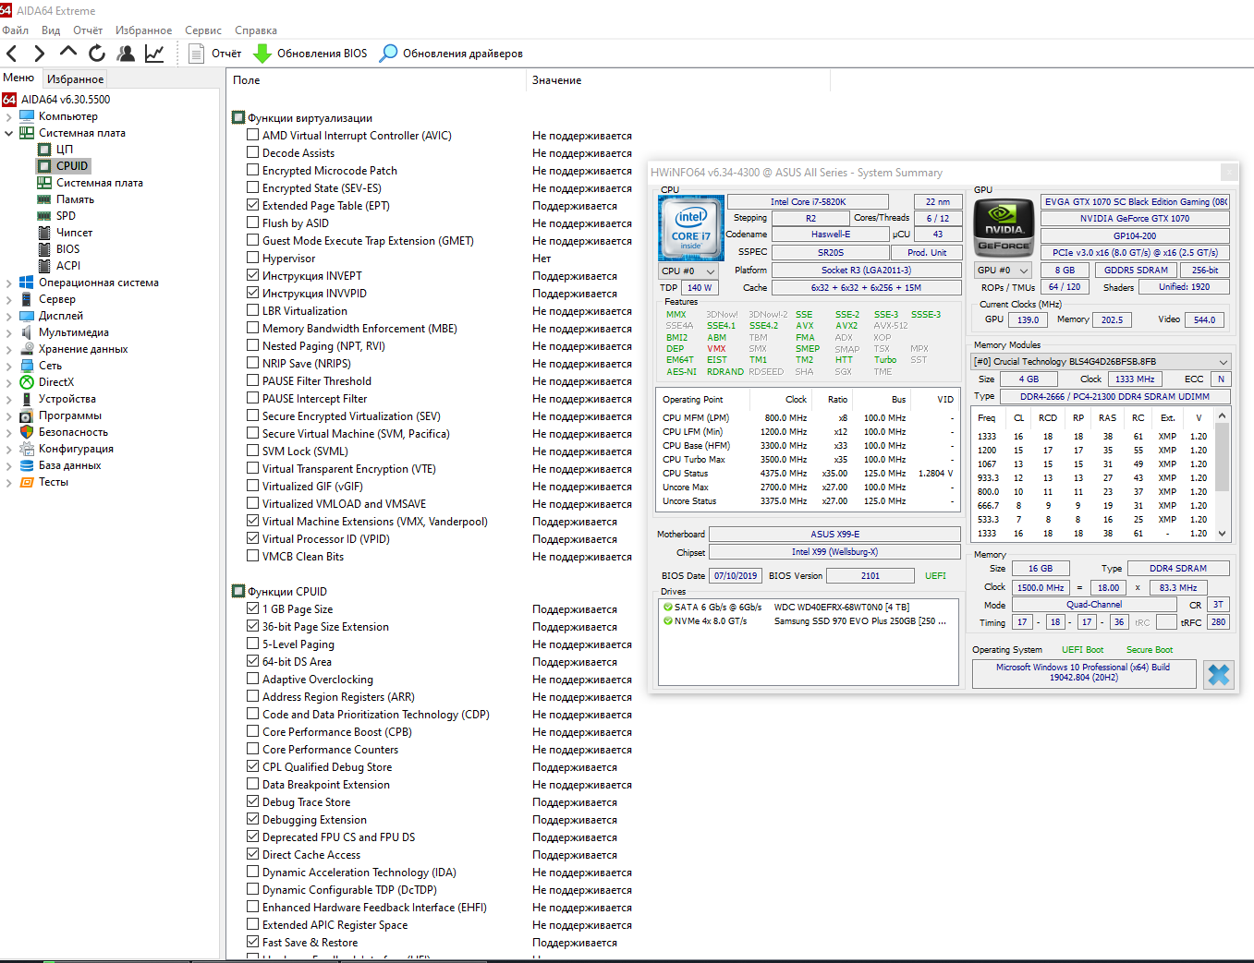Click the Back navigation arrow in toolbar
This screenshot has width=1254, height=963.
point(12,54)
